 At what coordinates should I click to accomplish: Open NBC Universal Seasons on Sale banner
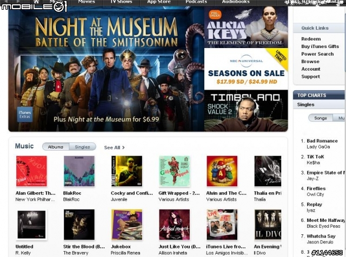click(246, 69)
